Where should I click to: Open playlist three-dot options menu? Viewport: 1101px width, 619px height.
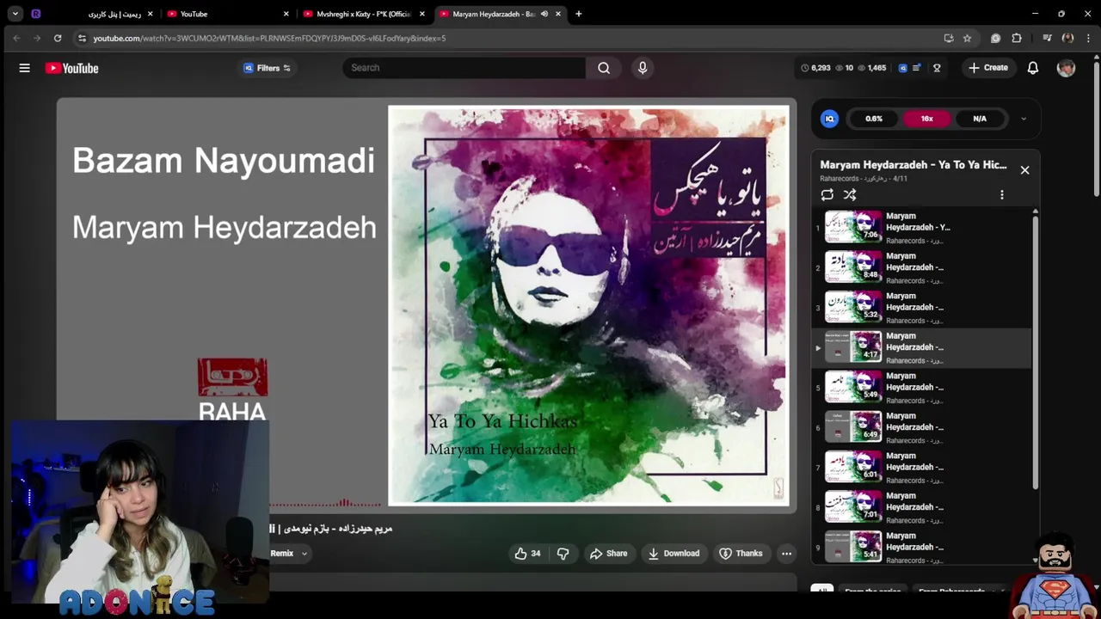pyautogui.click(x=1001, y=195)
